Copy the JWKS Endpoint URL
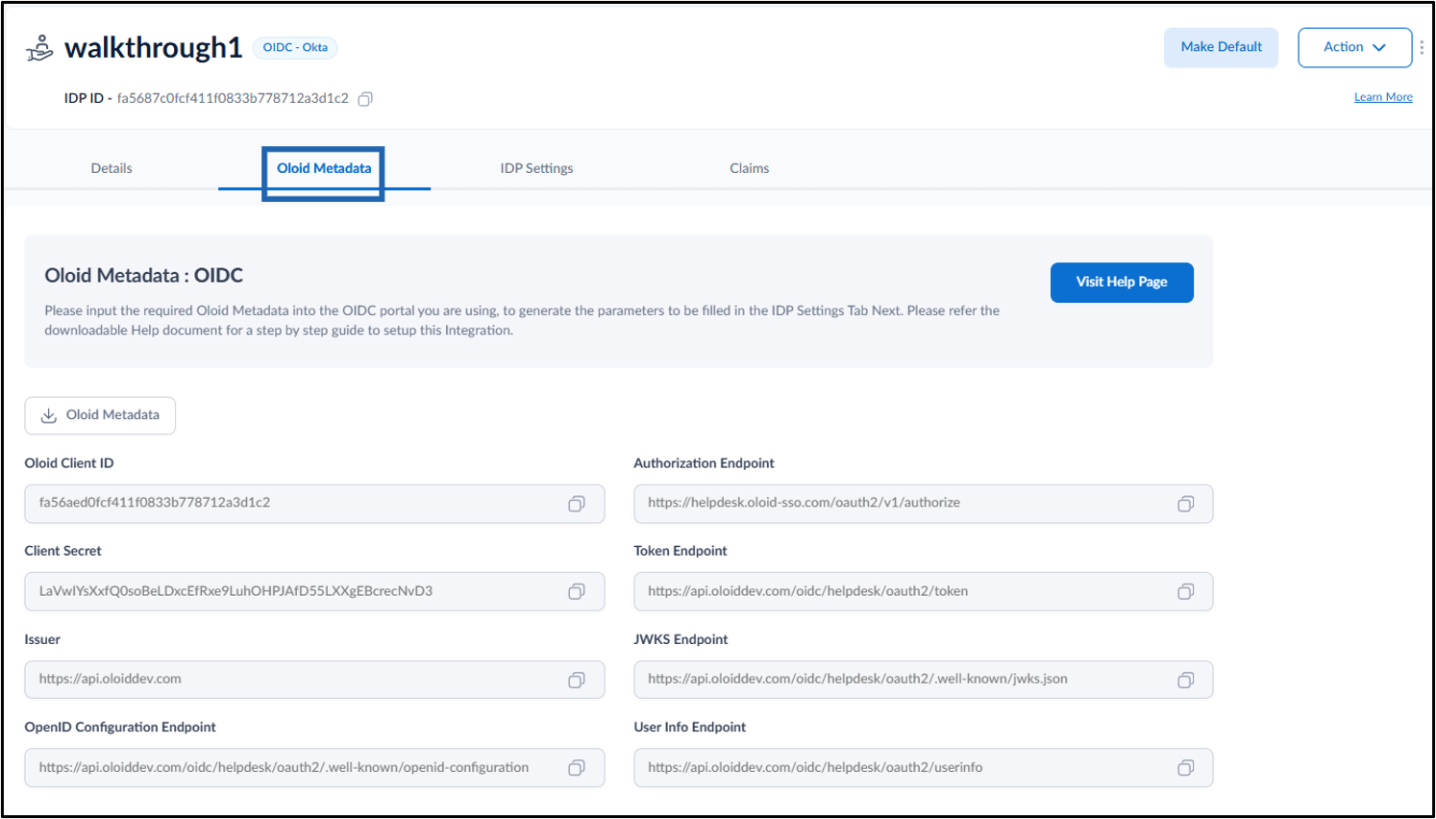Image resolution: width=1436 pixels, height=819 pixels. point(1186,680)
